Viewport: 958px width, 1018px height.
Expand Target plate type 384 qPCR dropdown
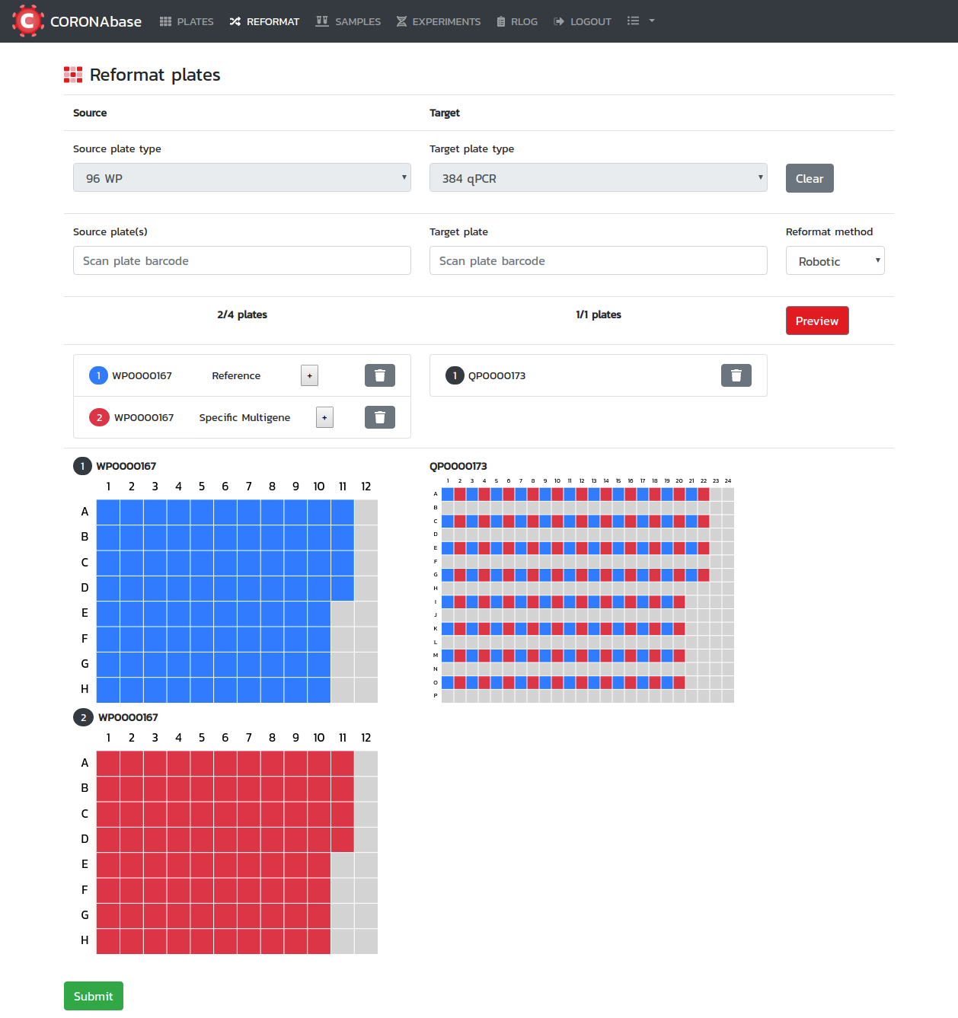click(x=598, y=178)
